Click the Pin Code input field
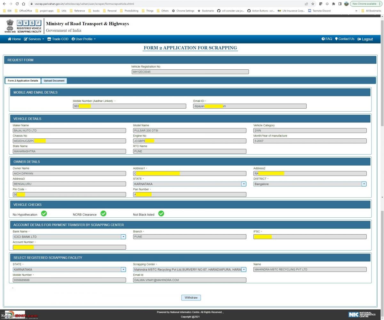This screenshot has height=320, width=384. tap(69, 194)
